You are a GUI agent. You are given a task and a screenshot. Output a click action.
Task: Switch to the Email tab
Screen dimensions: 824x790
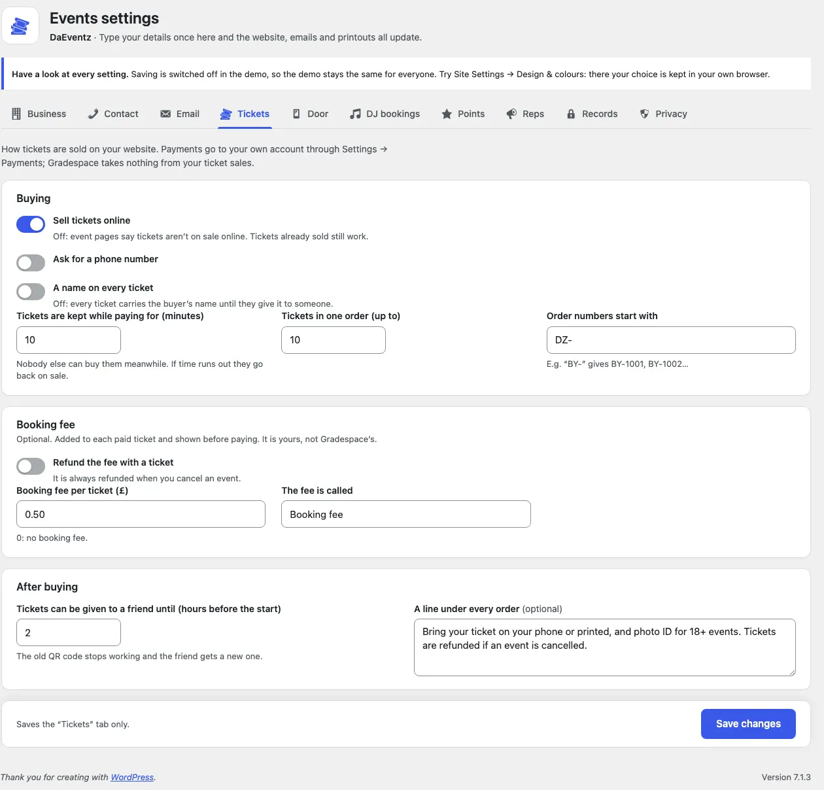click(x=180, y=114)
